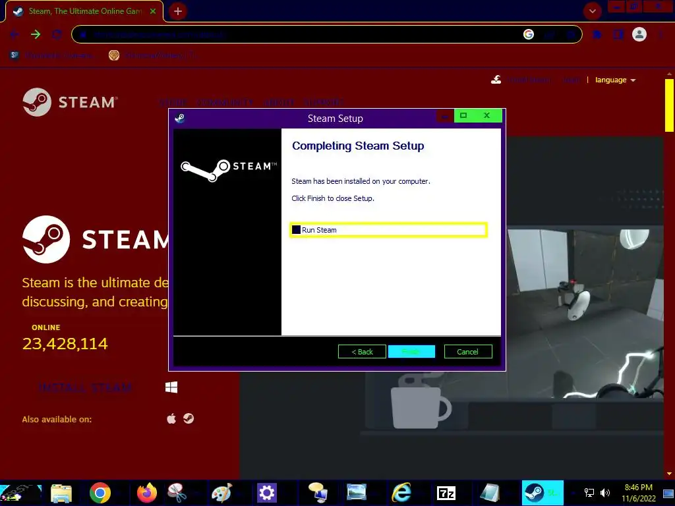Image resolution: width=675 pixels, height=506 pixels.
Task: Click the Steam logo in the site header
Action: 70,102
